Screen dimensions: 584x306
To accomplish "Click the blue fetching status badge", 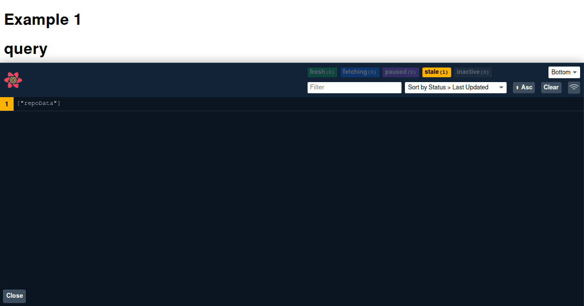I will point(360,72).
